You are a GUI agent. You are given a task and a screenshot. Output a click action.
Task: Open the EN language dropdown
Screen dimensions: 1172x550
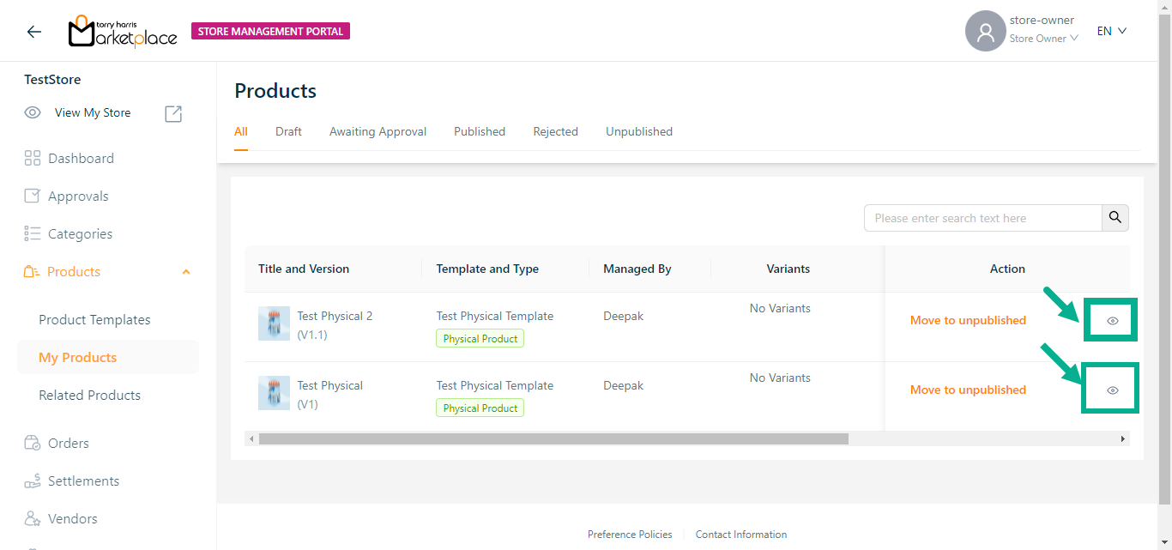pyautogui.click(x=1111, y=31)
